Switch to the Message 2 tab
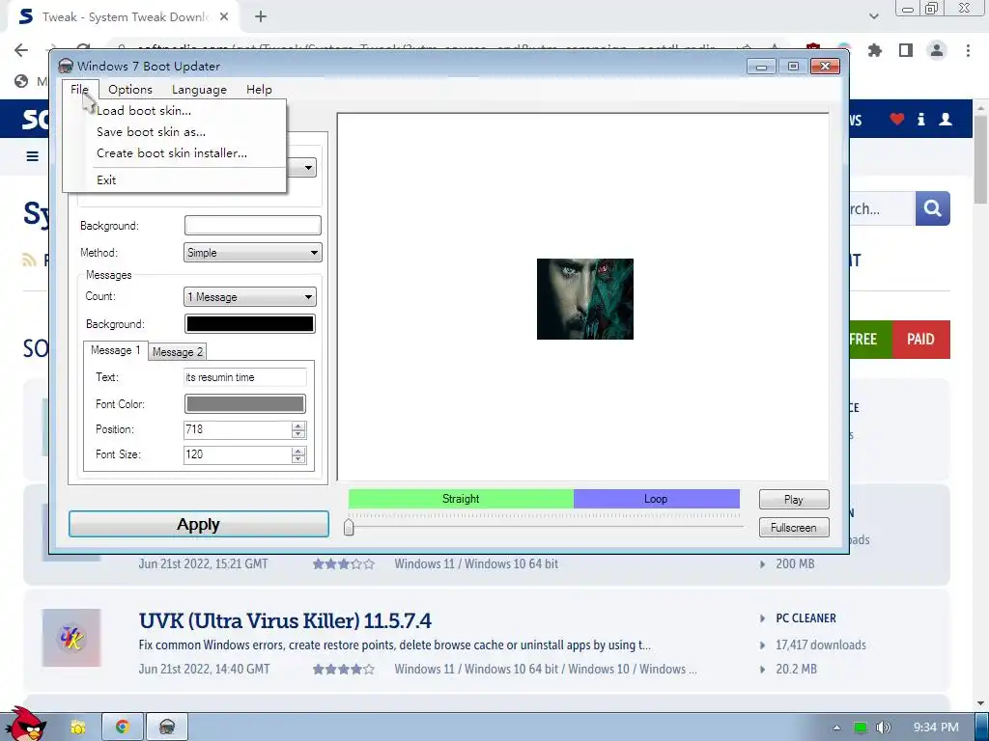 [178, 352]
